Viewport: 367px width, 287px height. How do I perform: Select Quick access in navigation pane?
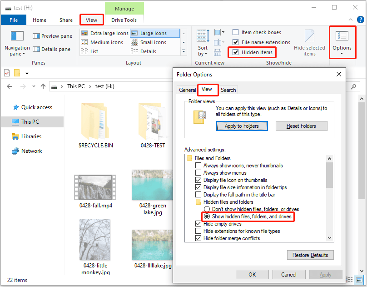coord(33,107)
